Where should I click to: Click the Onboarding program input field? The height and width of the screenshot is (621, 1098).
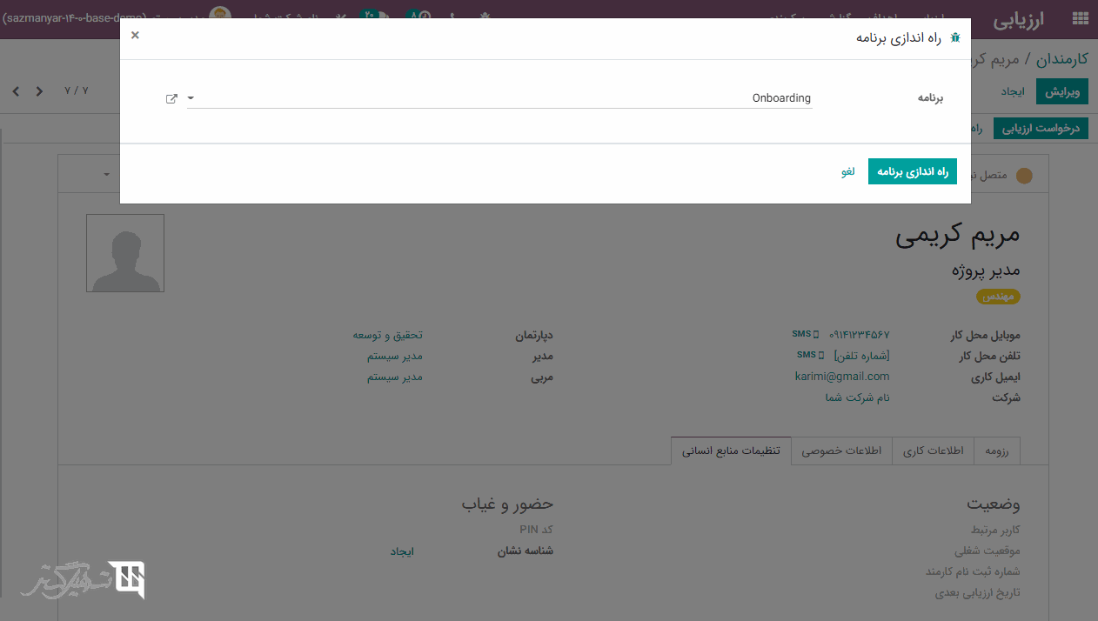(500, 98)
